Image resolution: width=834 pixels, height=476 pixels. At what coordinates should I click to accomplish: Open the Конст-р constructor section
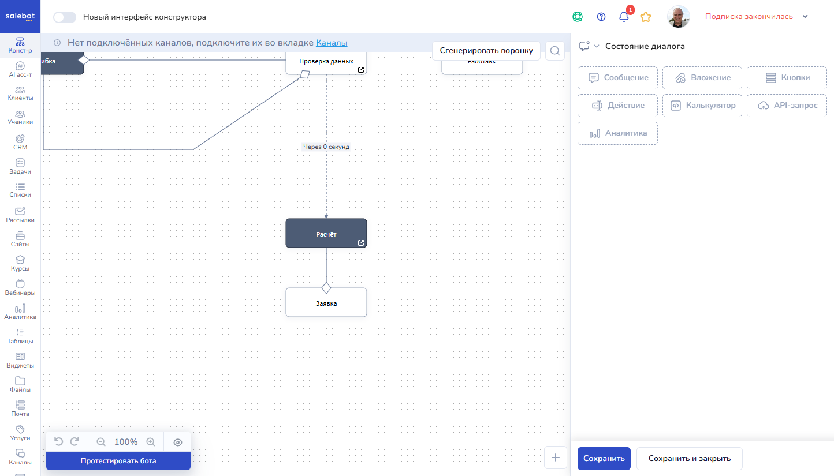(x=20, y=46)
